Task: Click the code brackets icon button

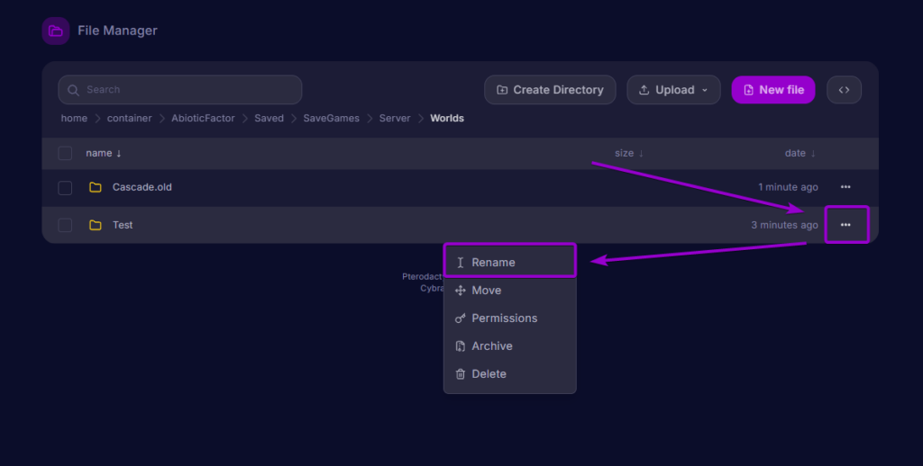Action: [844, 90]
